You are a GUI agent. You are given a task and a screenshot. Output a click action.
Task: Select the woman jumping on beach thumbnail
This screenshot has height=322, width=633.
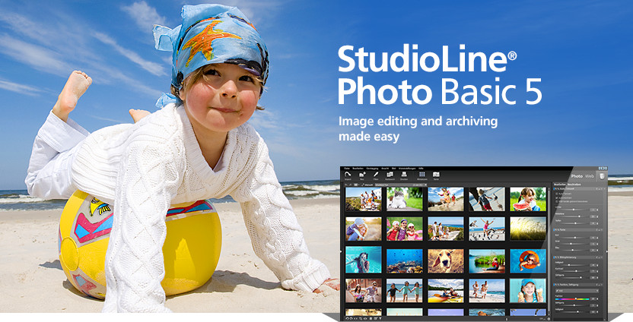(x=487, y=229)
